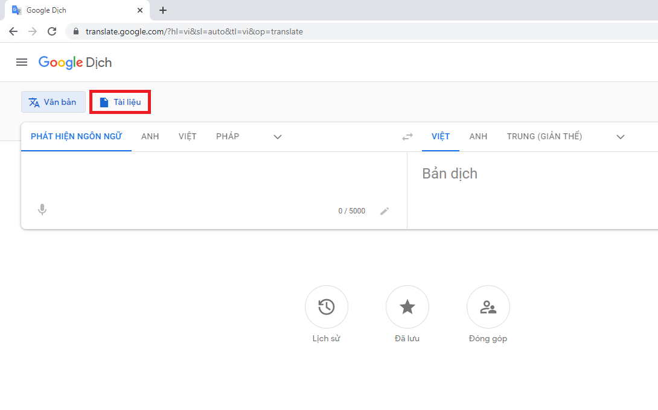658x410 pixels.
Task: Click the browser address bar URL
Action: 194,31
